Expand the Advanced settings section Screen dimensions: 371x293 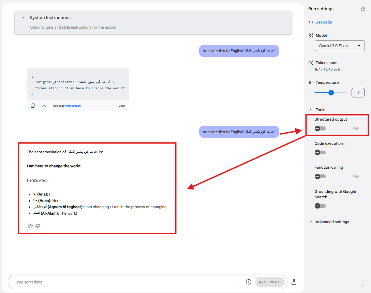pos(332,222)
